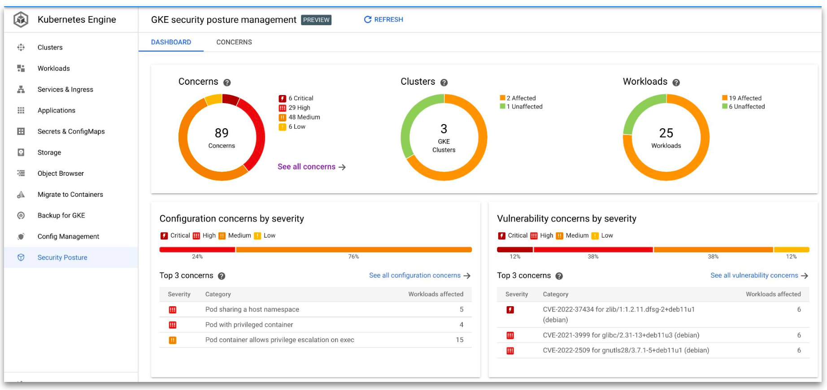This screenshot has height=390, width=827.
Task: Open Backup for GKE in sidebar
Action: click(x=71, y=215)
